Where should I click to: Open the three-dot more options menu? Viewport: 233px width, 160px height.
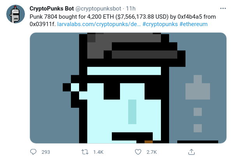tap(223, 9)
